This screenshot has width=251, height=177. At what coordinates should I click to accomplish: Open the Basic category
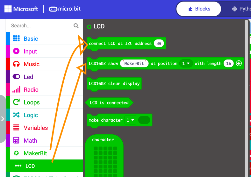(45, 39)
